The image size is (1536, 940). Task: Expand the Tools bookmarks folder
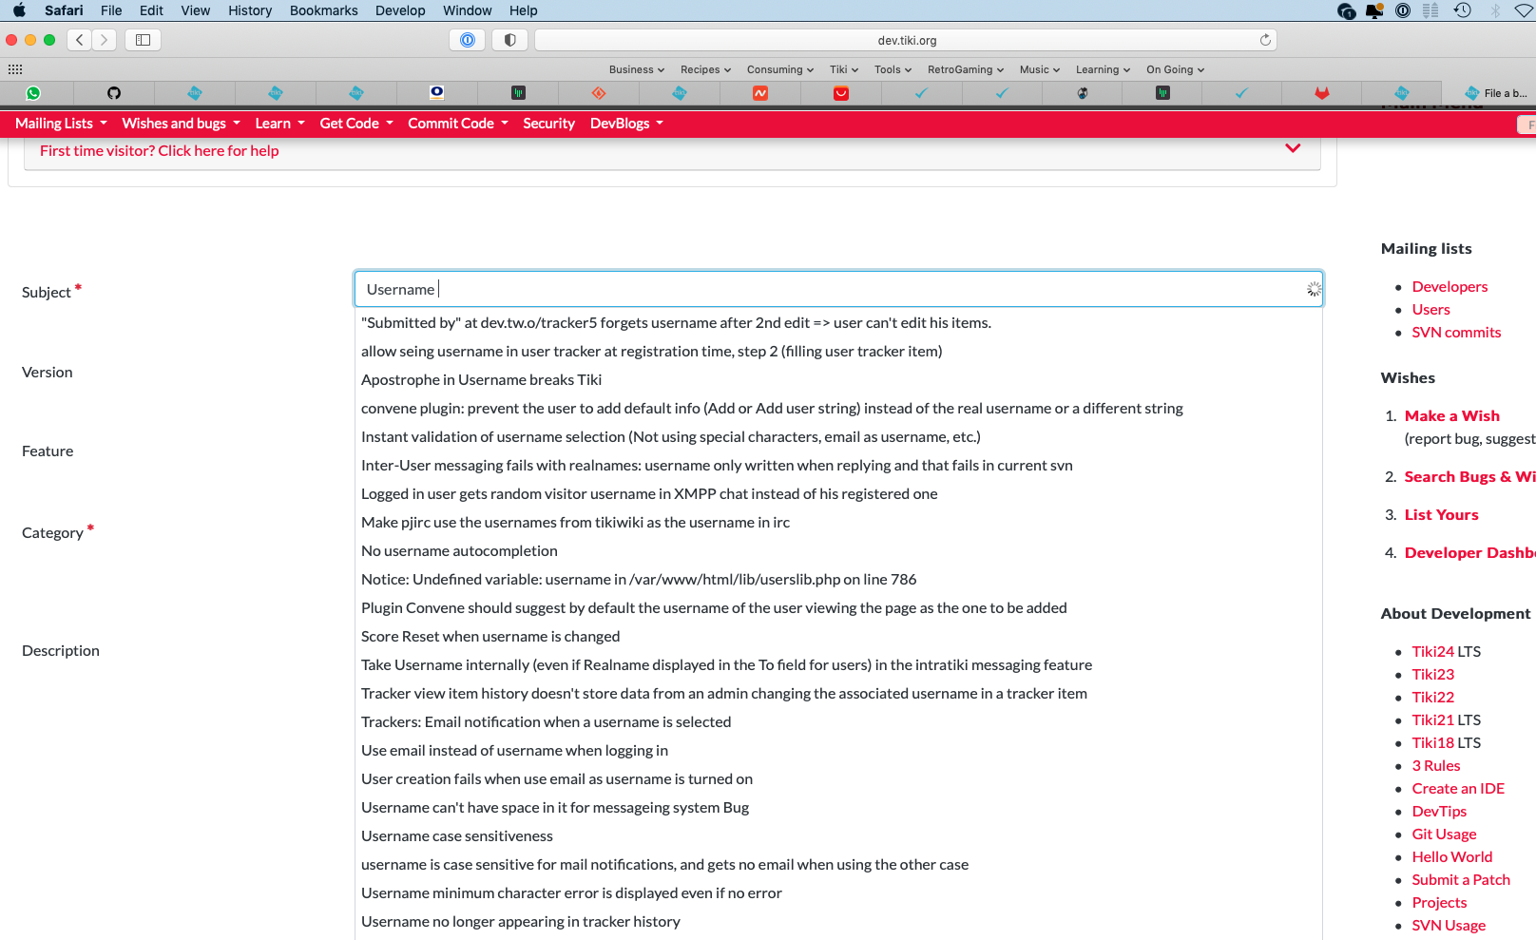(x=893, y=69)
